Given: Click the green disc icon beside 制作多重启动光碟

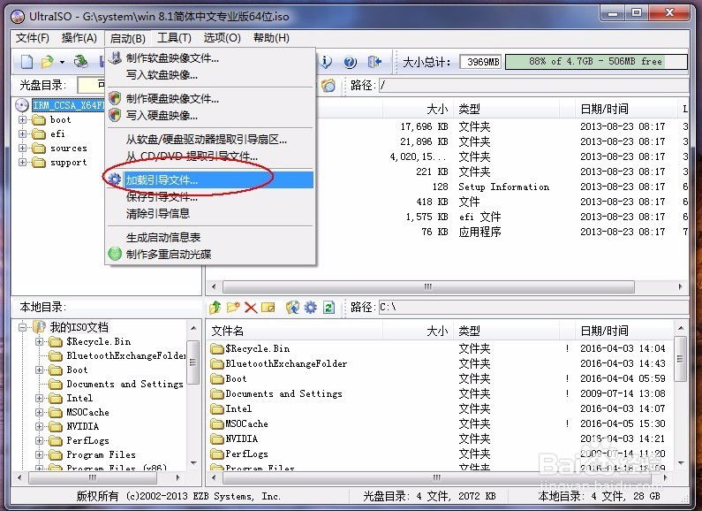Looking at the screenshot, I should pyautogui.click(x=115, y=254).
